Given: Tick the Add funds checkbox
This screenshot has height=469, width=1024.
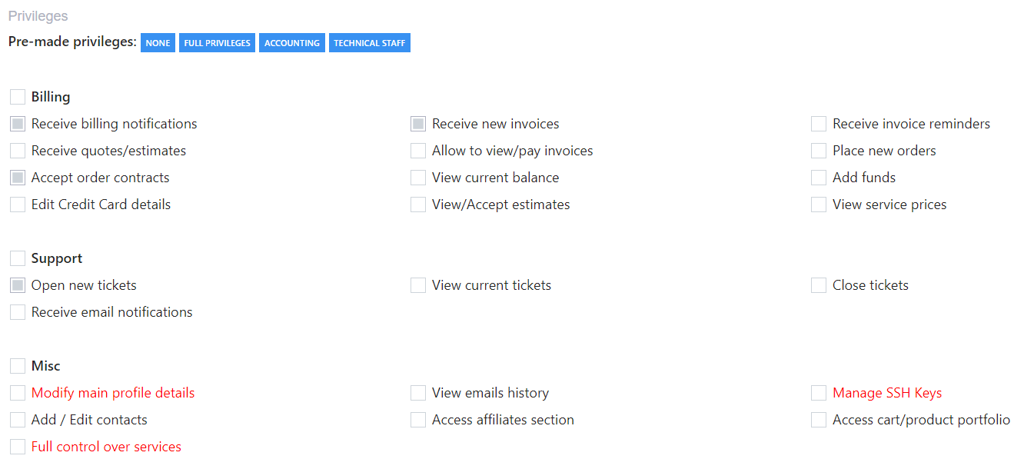Looking at the screenshot, I should [819, 178].
